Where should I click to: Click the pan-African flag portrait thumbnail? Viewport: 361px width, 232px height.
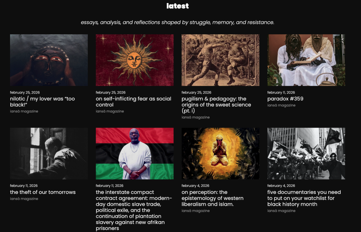point(135,153)
